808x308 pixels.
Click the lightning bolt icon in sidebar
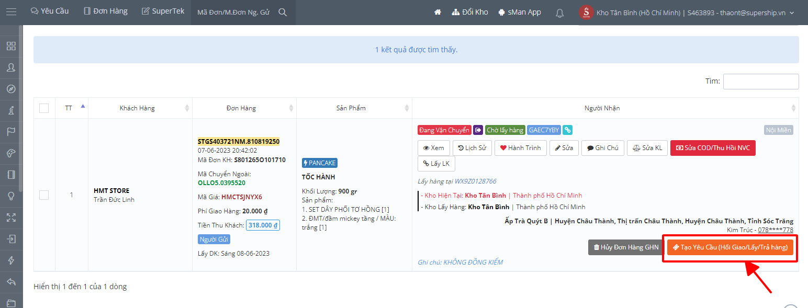(x=11, y=260)
